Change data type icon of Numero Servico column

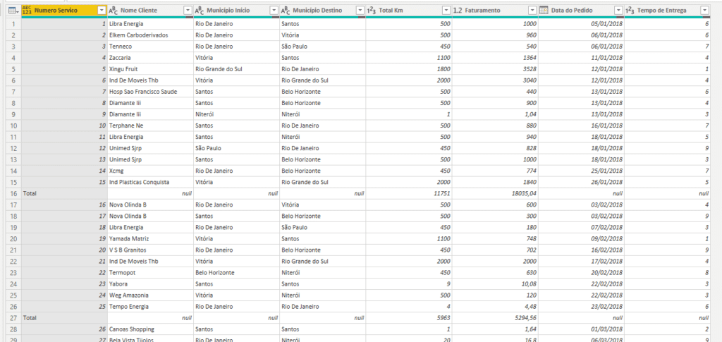pyautogui.click(x=27, y=10)
